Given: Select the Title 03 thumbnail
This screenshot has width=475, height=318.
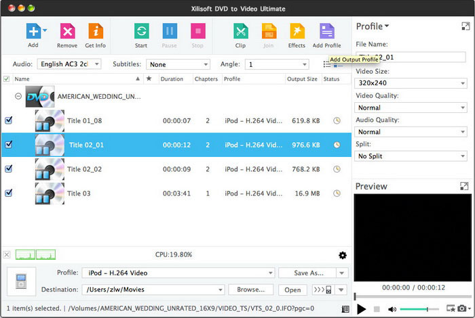Looking at the screenshot, I should click(50, 194).
